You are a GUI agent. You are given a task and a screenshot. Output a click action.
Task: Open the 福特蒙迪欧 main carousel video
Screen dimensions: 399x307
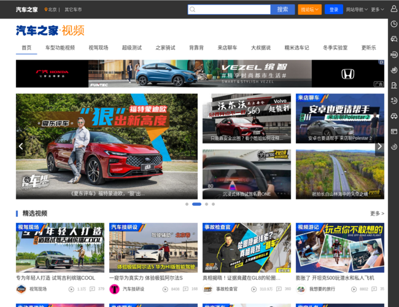coord(107,146)
